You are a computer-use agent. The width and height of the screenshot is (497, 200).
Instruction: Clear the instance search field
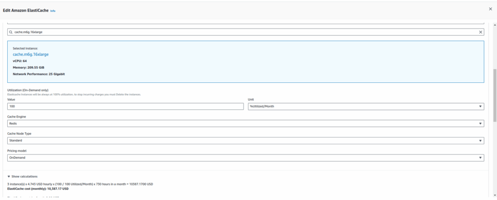(x=480, y=32)
